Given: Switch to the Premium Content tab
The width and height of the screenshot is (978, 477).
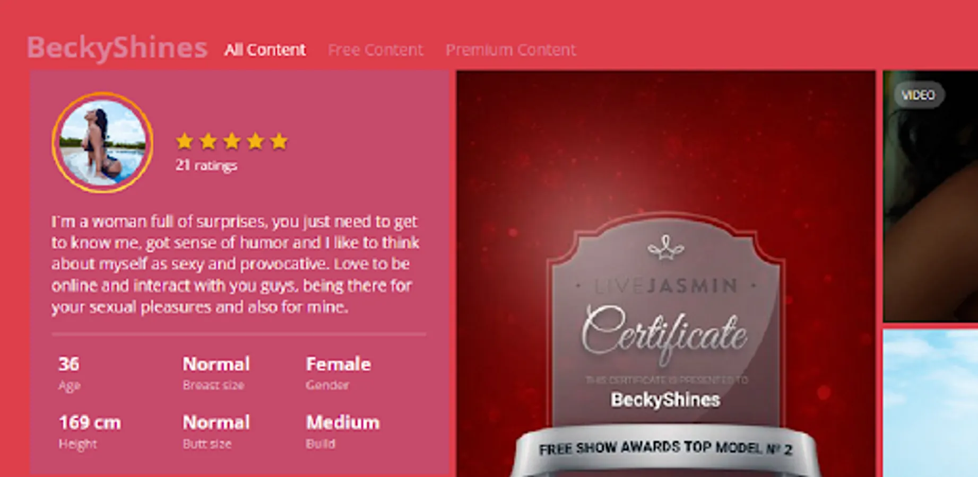Looking at the screenshot, I should pos(510,50).
